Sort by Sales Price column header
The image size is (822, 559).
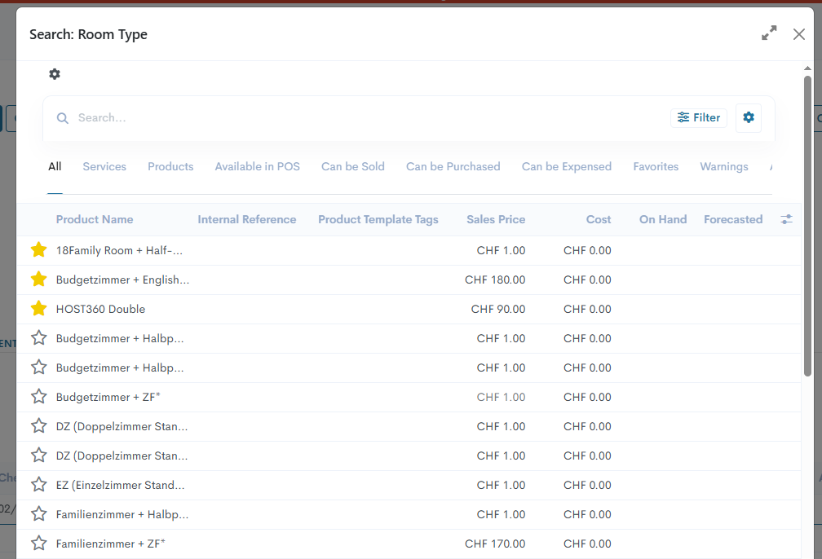[495, 219]
